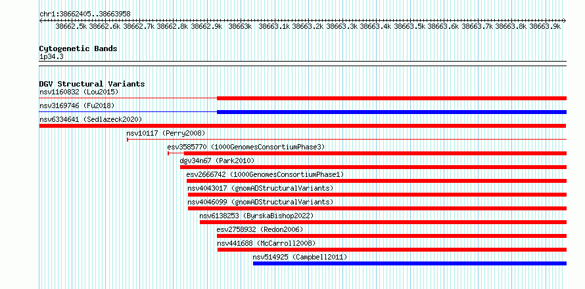The height and width of the screenshot is (289, 585).
Task: Click the 38662.7k ruler tick label
Action: point(139,26)
